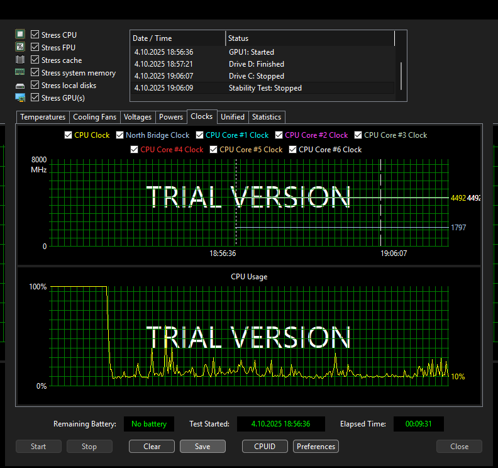Click the log list vertical scrollbar
Image resolution: width=498 pixels, height=468 pixels.
click(401, 75)
